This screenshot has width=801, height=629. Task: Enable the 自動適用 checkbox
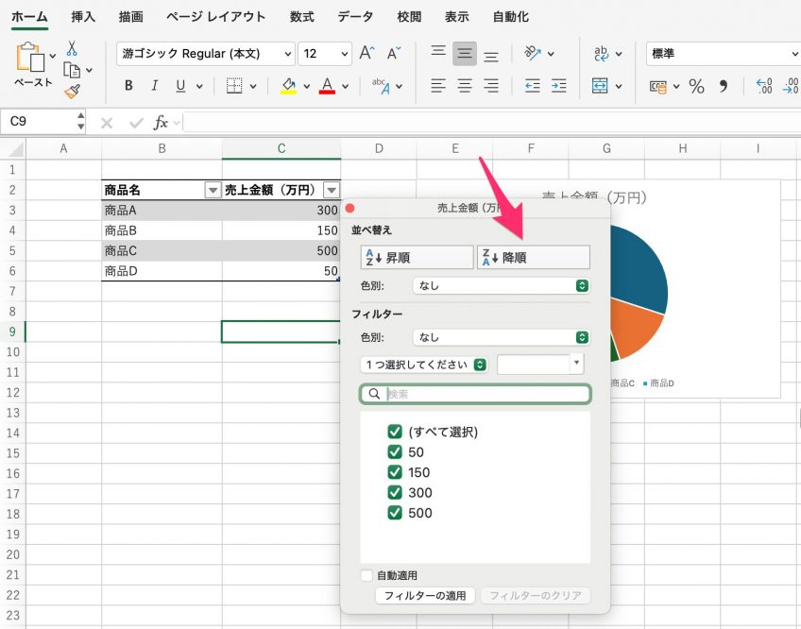366,575
